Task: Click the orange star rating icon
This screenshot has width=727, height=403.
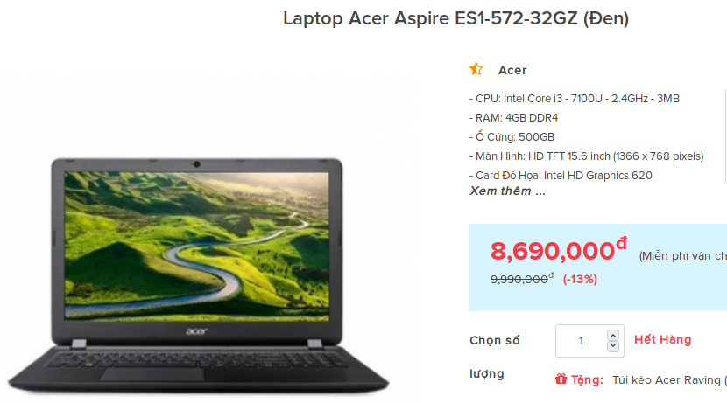Action: [476, 69]
